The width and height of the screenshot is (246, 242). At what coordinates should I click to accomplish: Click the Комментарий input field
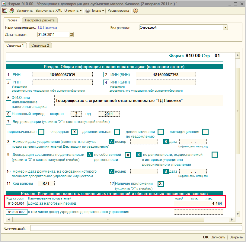[x=136, y=228]
